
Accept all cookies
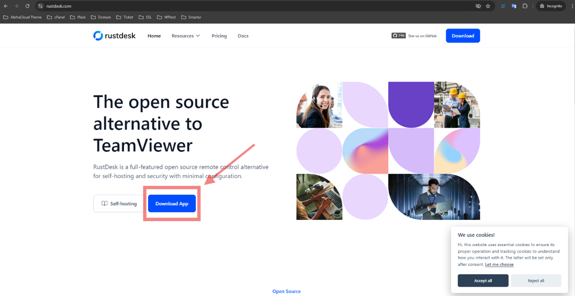[x=483, y=281]
